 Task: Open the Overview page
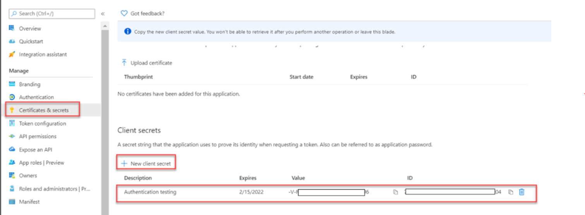pyautogui.click(x=30, y=29)
